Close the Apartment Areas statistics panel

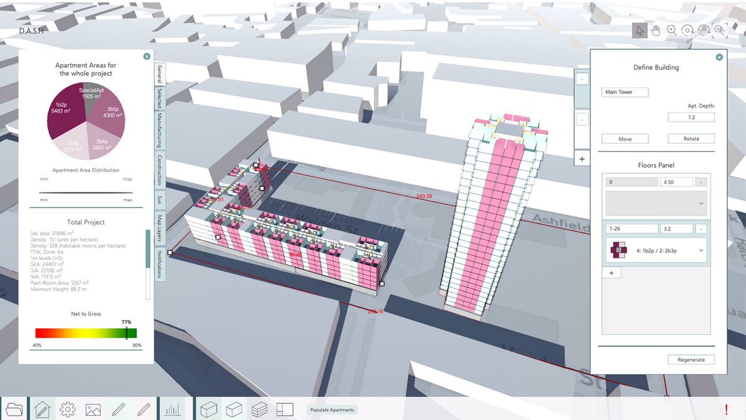pos(147,56)
